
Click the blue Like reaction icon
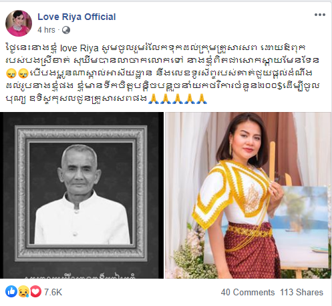(x=11, y=291)
